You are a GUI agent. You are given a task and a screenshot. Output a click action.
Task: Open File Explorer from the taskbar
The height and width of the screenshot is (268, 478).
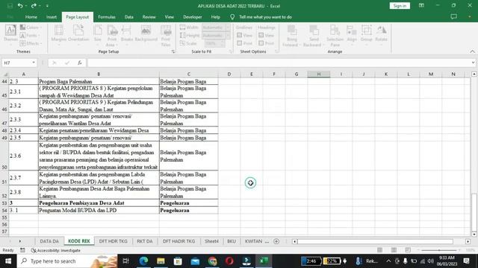pos(161,261)
